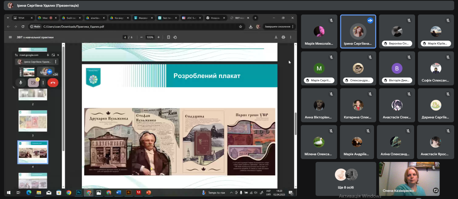
Task: Toggle microphone in Meet mini window
Action: coord(21,83)
